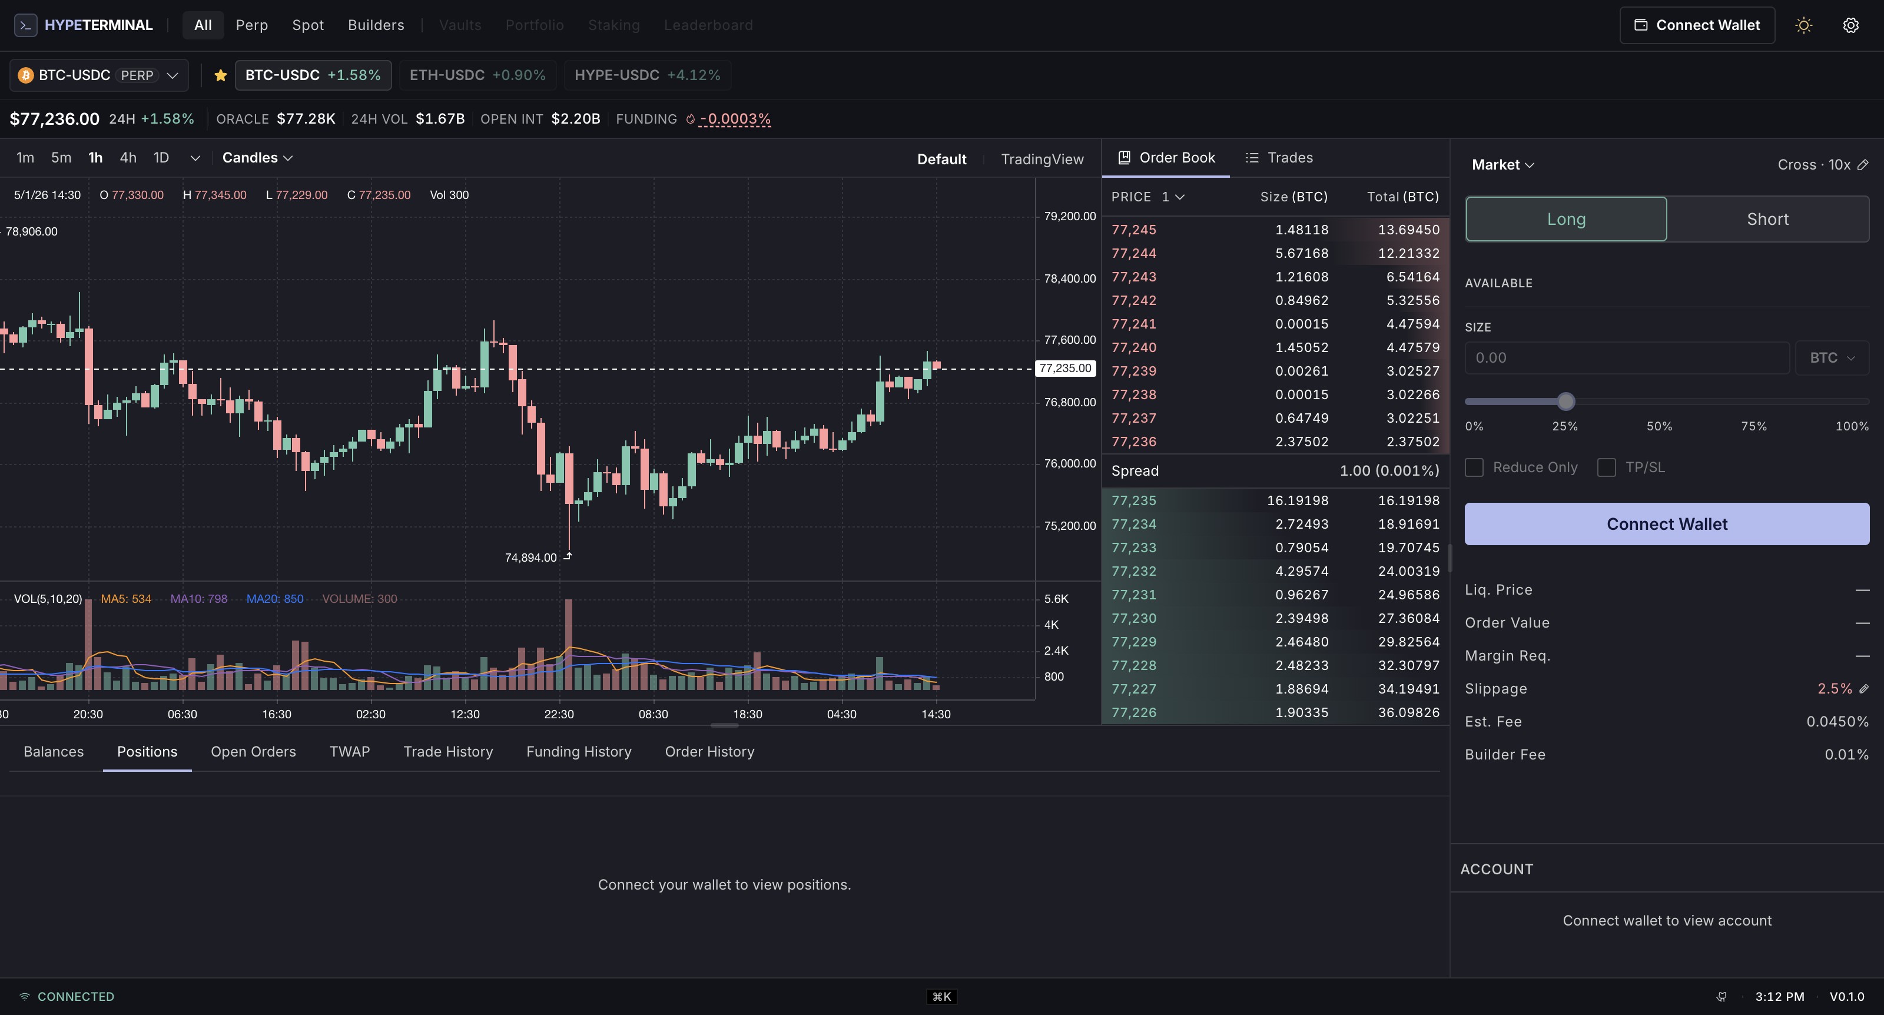Screen dimensions: 1884x1015
Task: Open the Market order type dropdown
Action: click(1502, 165)
